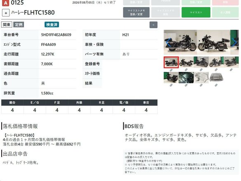Open link icon under fifth thumbnail
The width and height of the screenshot is (241, 181).
(x=231, y=70)
